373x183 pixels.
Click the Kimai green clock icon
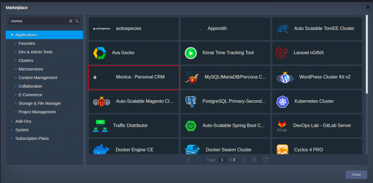[191, 53]
